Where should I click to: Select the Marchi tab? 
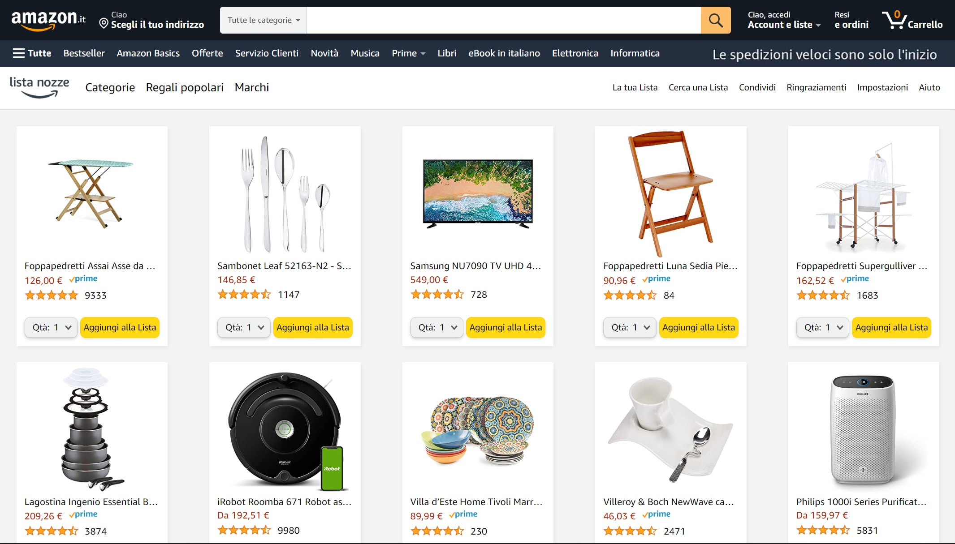(x=251, y=87)
